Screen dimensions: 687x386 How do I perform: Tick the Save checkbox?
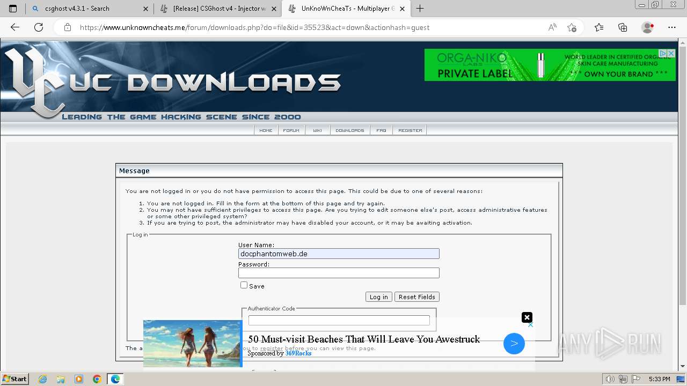point(244,285)
